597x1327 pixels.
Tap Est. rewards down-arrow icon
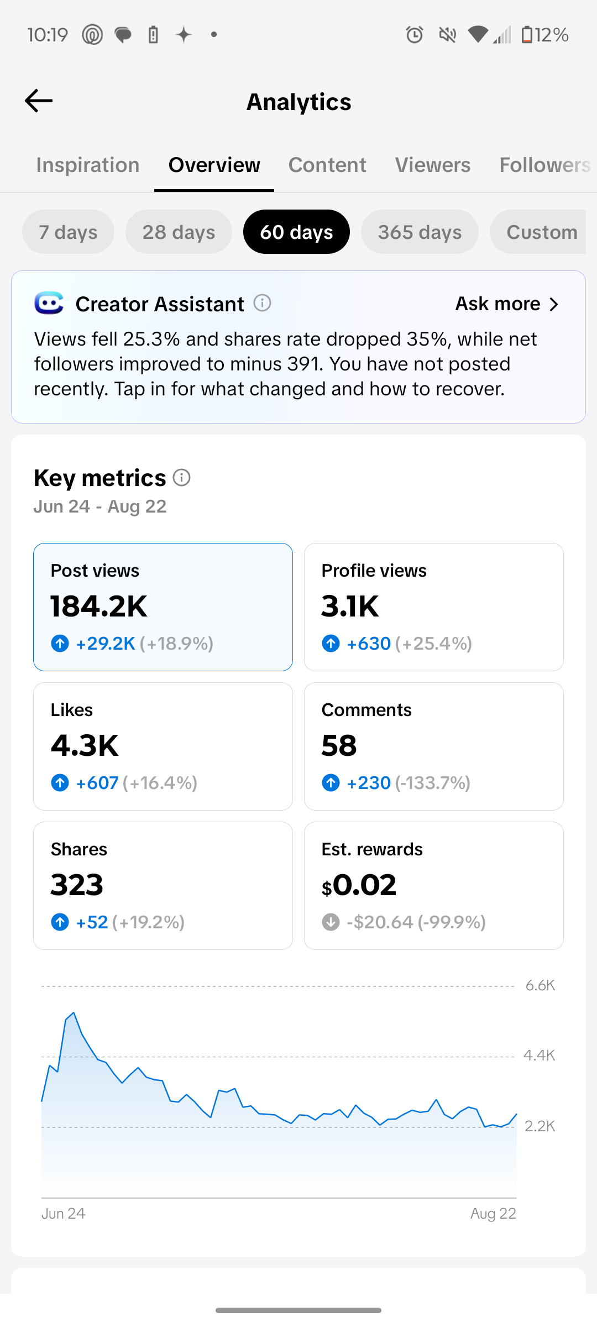(331, 922)
